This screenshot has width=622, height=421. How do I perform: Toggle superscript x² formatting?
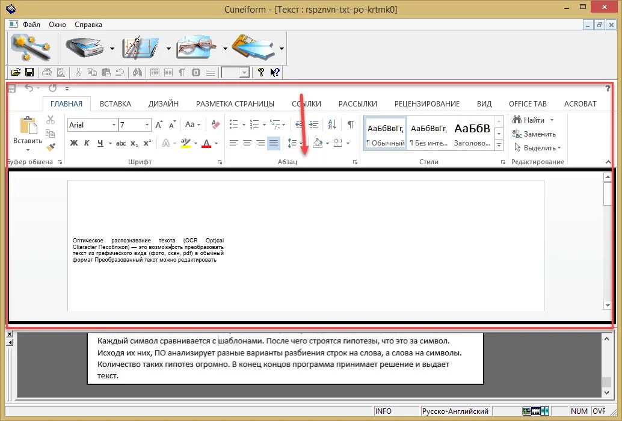[x=147, y=143]
